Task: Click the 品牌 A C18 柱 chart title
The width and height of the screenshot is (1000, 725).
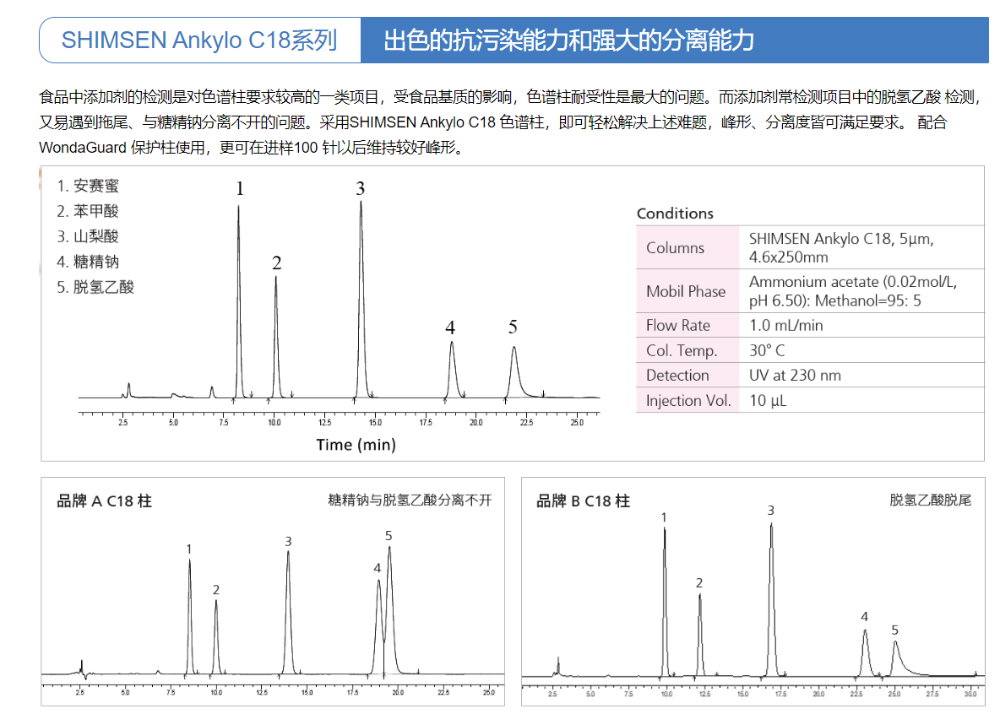Action: tap(104, 501)
